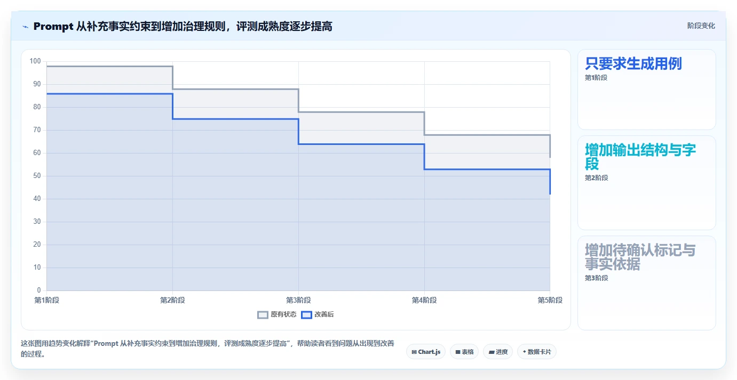The width and height of the screenshot is (737, 380).
Task: Open the 增加输出结构与字段 stage card
Action: tap(646, 183)
